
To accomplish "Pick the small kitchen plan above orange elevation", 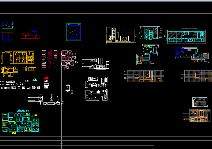I will 200,102.
